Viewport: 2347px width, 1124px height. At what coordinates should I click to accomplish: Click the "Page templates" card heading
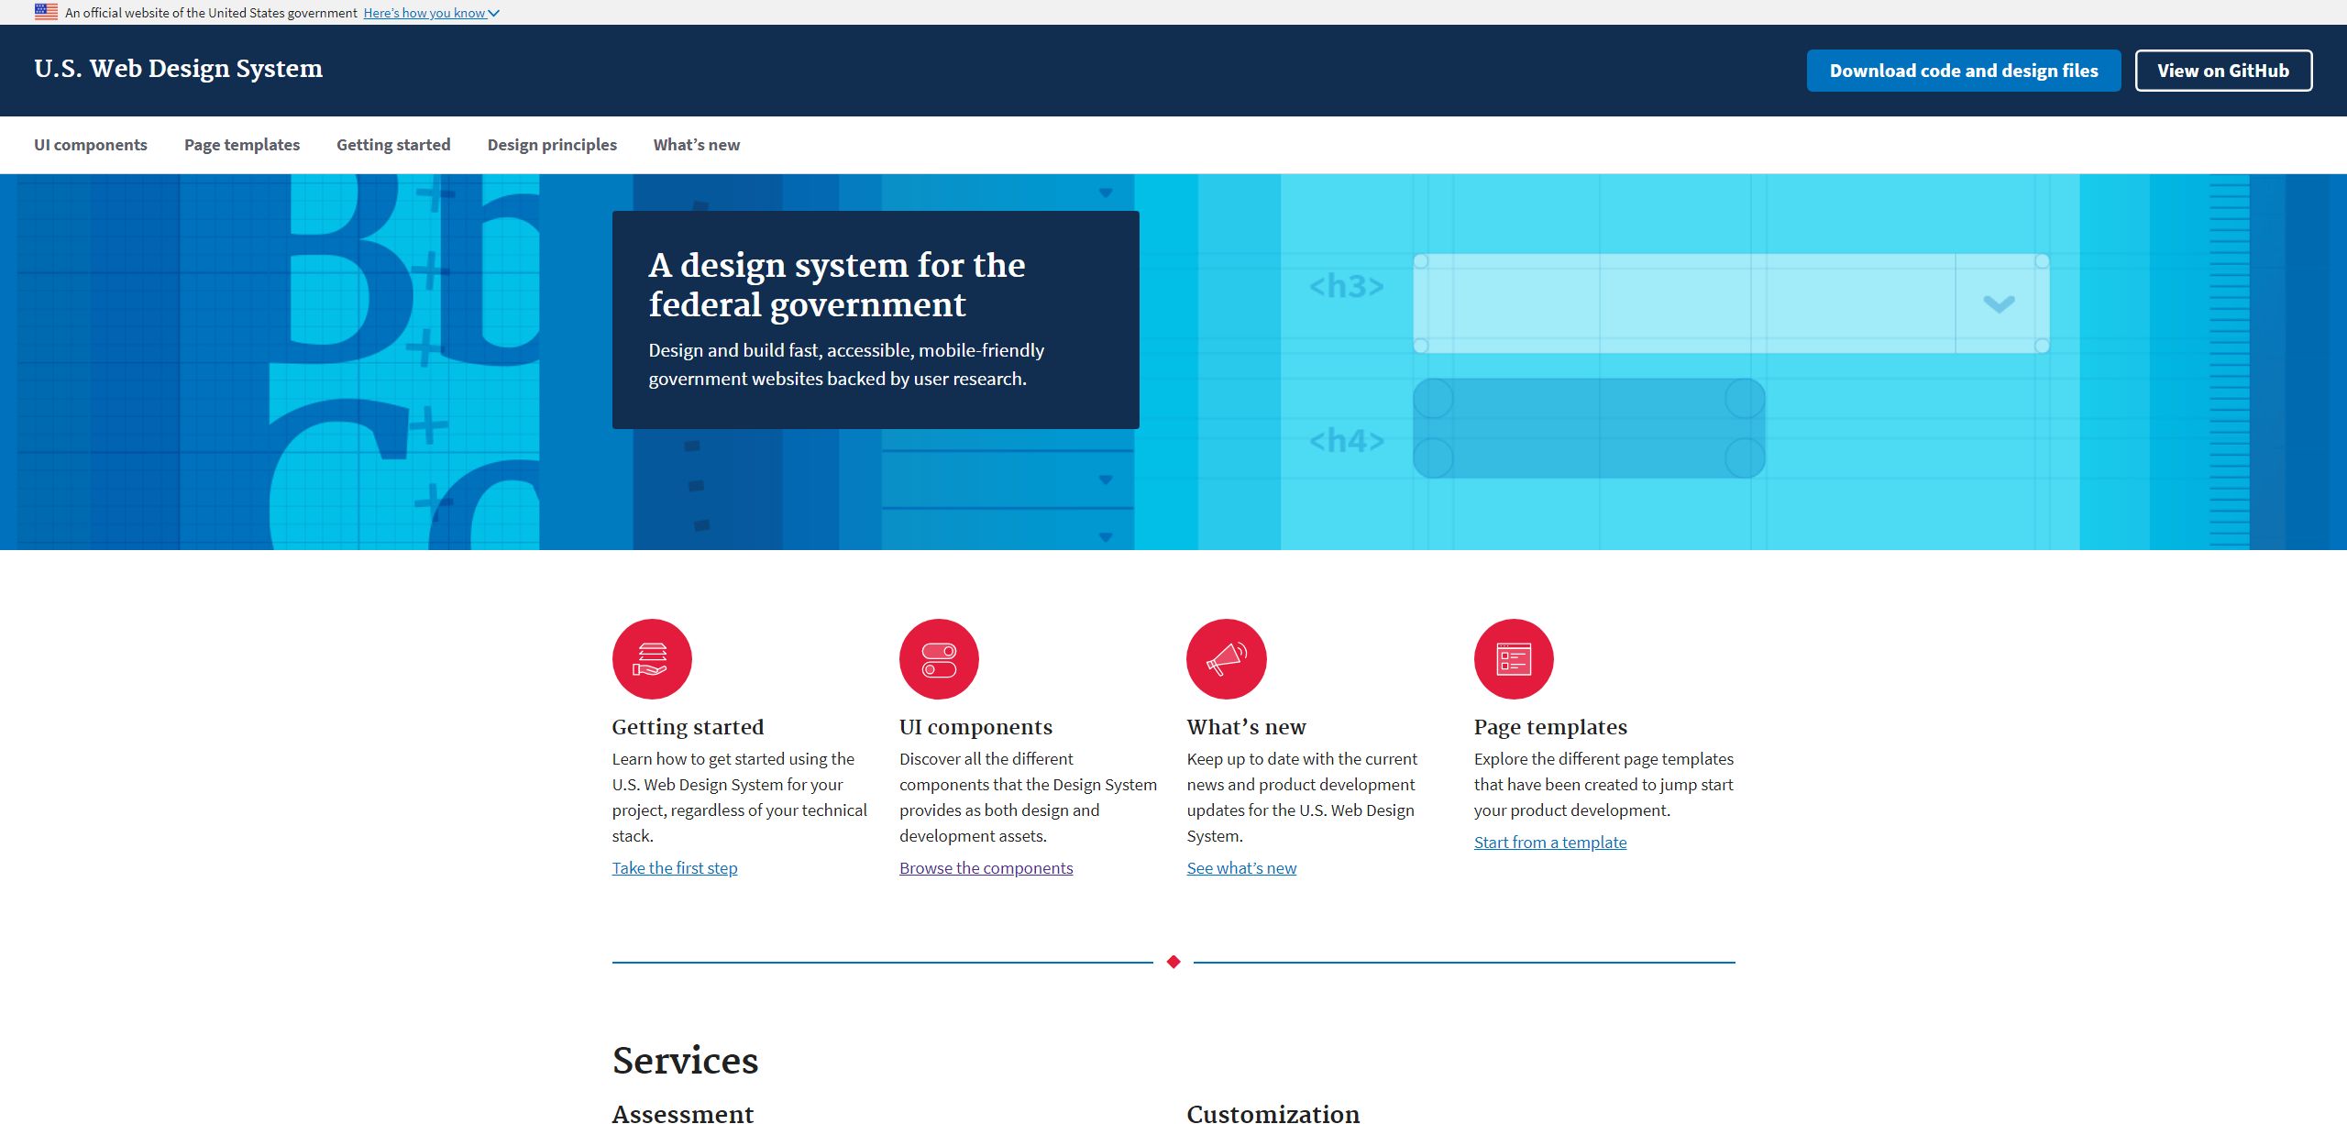pos(1550,727)
